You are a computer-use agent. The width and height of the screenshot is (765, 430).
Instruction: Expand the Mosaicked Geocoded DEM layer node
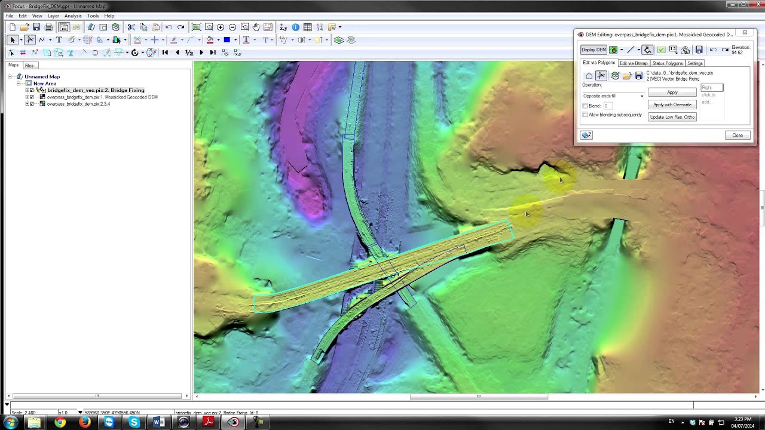point(27,97)
